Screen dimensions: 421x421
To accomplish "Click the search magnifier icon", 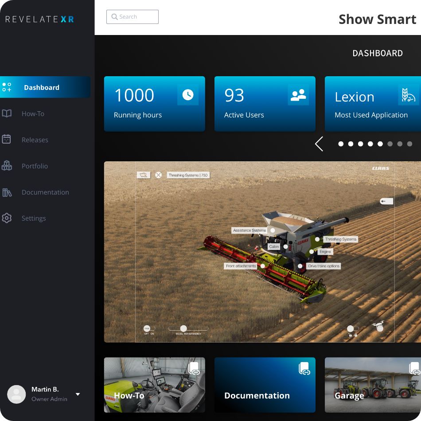I will [114, 17].
